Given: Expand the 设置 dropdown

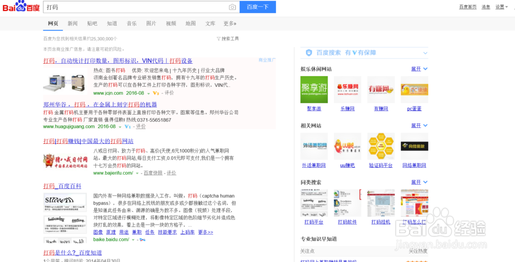Looking at the screenshot, I should [x=501, y=7].
